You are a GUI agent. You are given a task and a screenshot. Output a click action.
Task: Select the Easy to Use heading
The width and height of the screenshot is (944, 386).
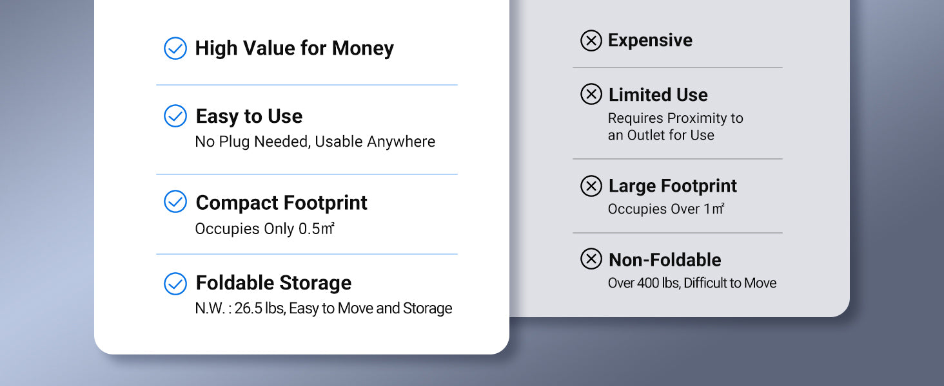[x=249, y=116]
